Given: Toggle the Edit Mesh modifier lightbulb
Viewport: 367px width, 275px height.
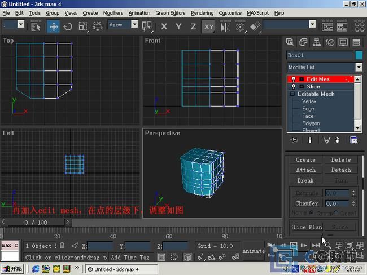Looking at the screenshot, I should click(294, 79).
